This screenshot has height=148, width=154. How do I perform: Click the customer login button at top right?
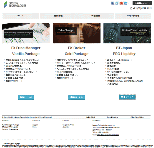pyautogui.click(x=142, y=3)
